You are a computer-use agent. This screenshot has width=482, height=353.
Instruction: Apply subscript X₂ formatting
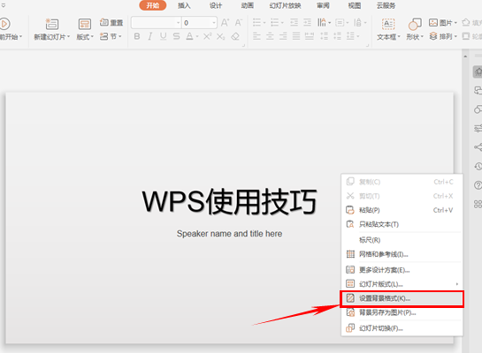point(220,36)
